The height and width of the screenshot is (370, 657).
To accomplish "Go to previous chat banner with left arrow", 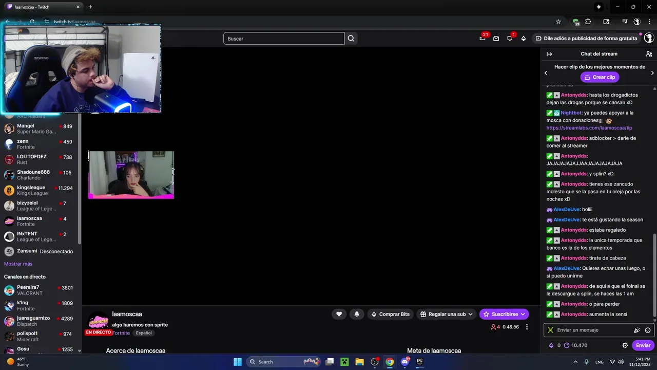I will (546, 73).
